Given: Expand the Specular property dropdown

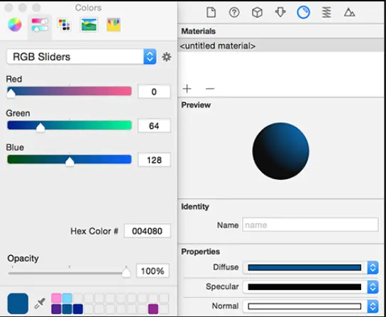Looking at the screenshot, I should click(373, 287).
